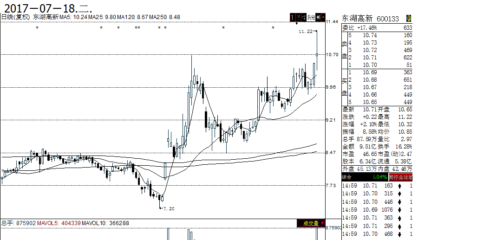Screen dimensions: 503x240
Task: Click the 量比 2.97 value
Action: pos(407,139)
